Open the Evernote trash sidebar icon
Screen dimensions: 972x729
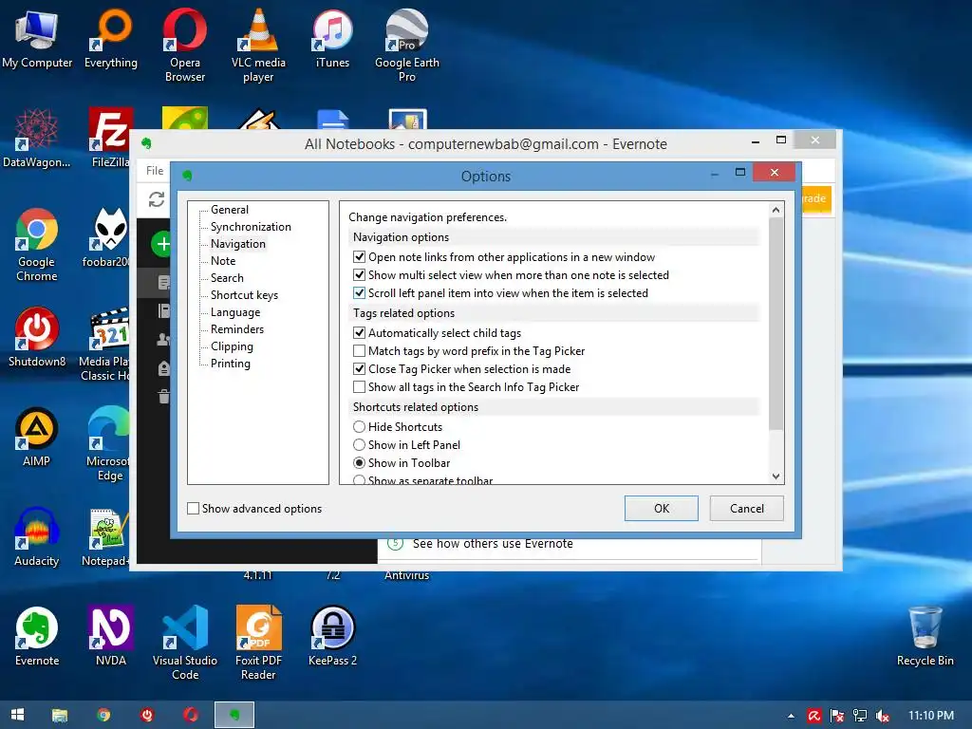tap(163, 396)
